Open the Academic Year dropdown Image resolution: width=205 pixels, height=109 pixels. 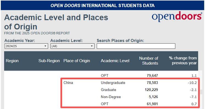click(x=26, y=46)
